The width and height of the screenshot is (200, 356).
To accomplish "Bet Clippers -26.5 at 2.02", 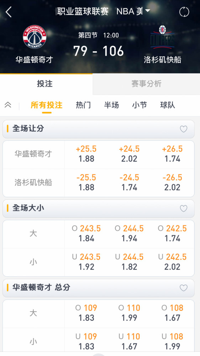I will click(x=173, y=182).
